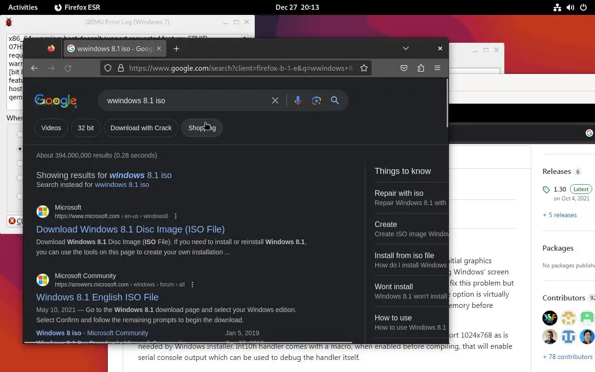Expand the Wont install topic
This screenshot has width=595, height=372.
click(411, 291)
